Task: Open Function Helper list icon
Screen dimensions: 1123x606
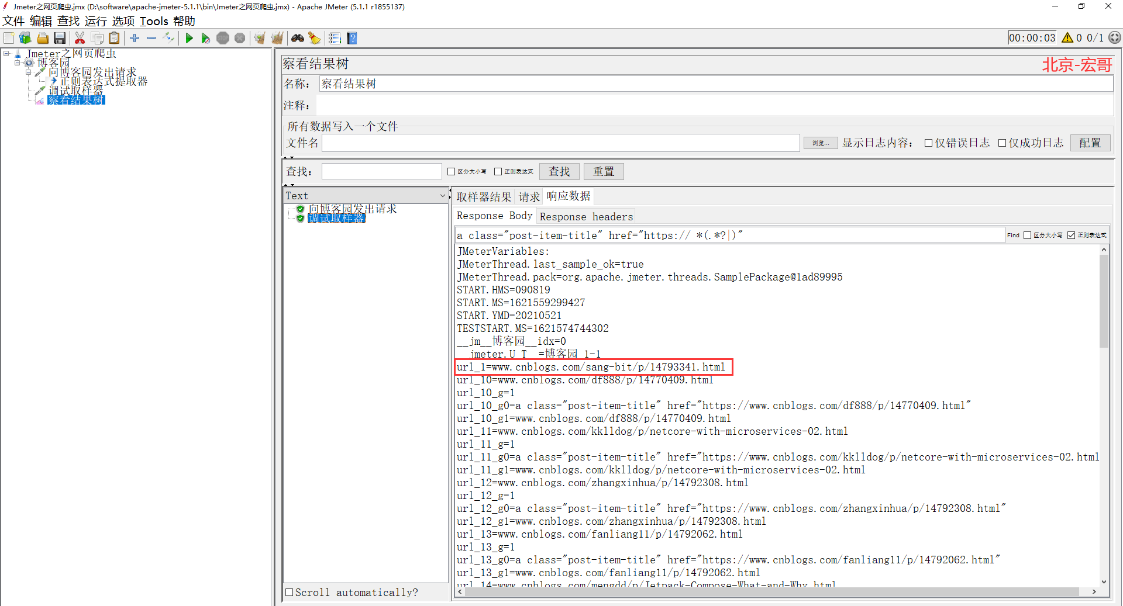Action: (x=335, y=38)
